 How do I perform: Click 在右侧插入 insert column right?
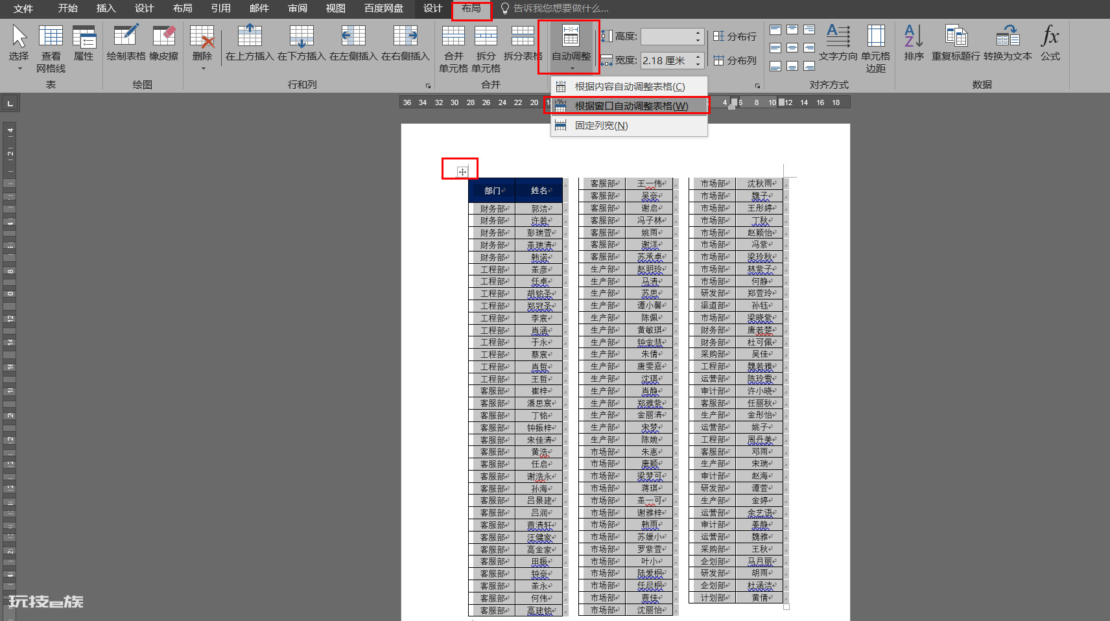(x=405, y=44)
